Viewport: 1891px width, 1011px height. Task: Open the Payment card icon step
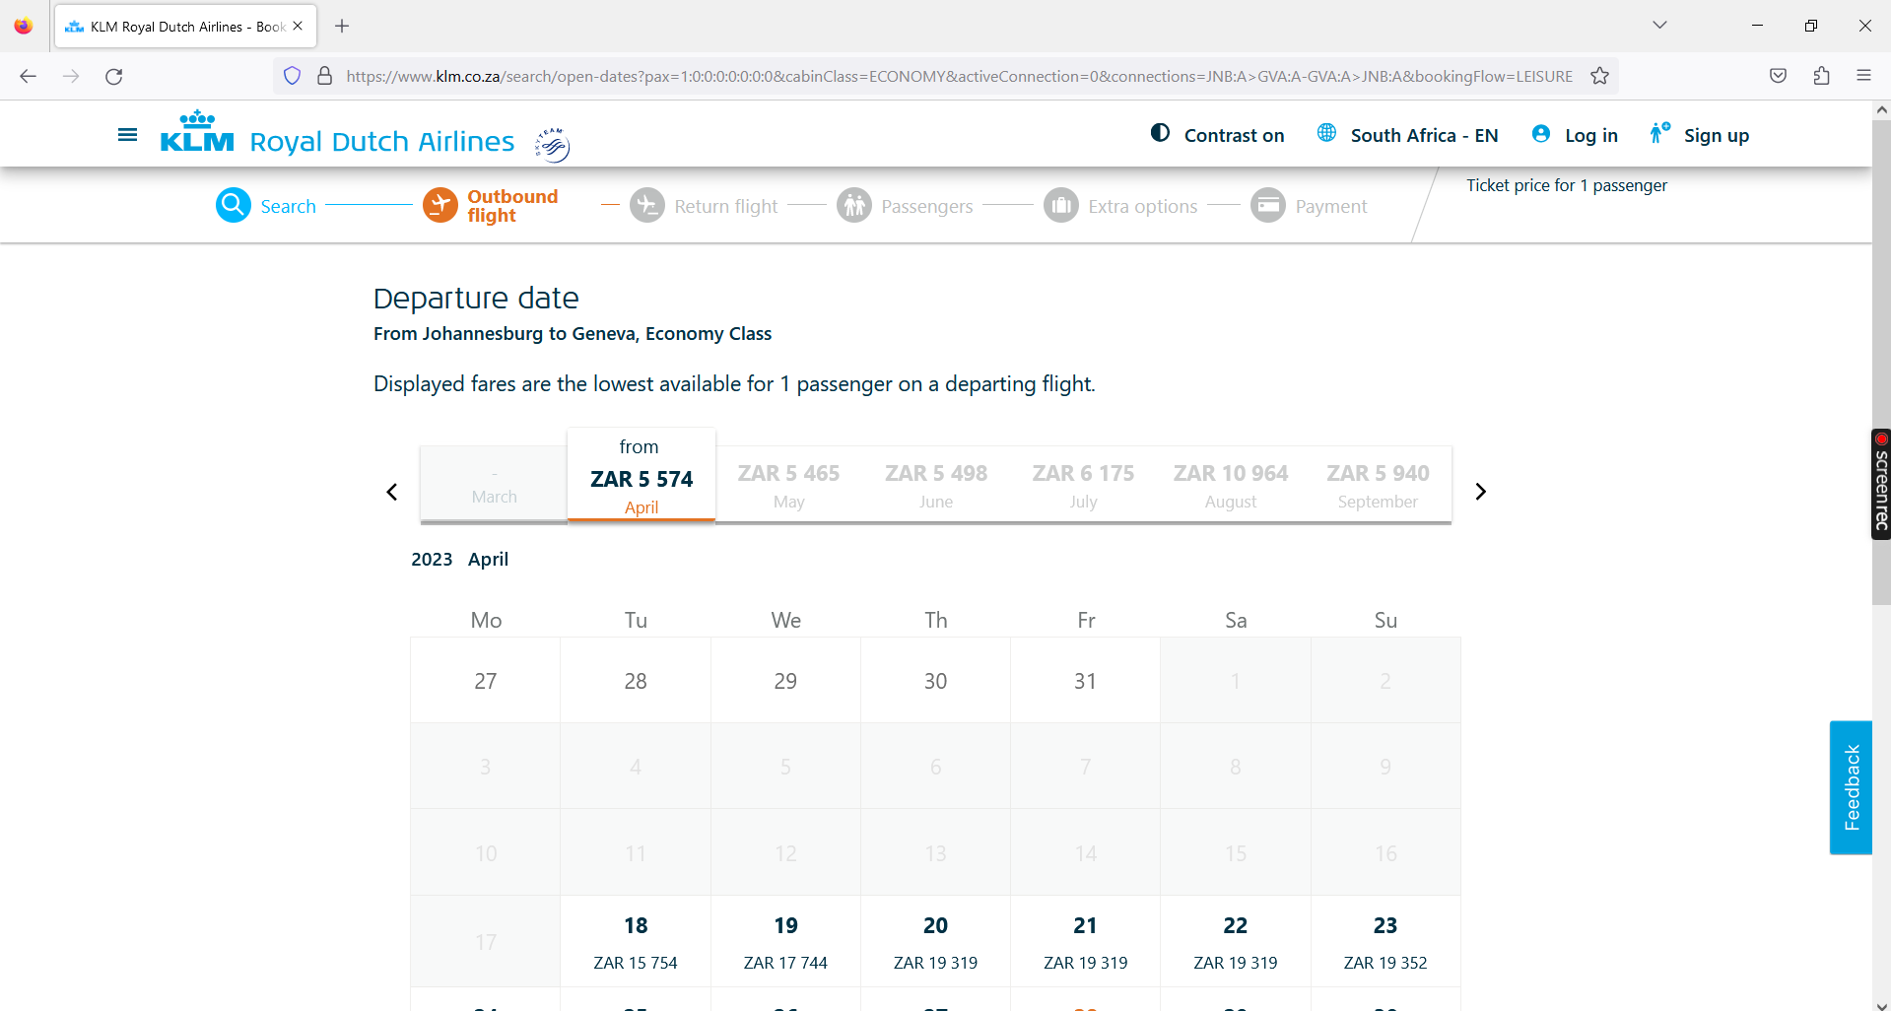pyautogui.click(x=1268, y=205)
